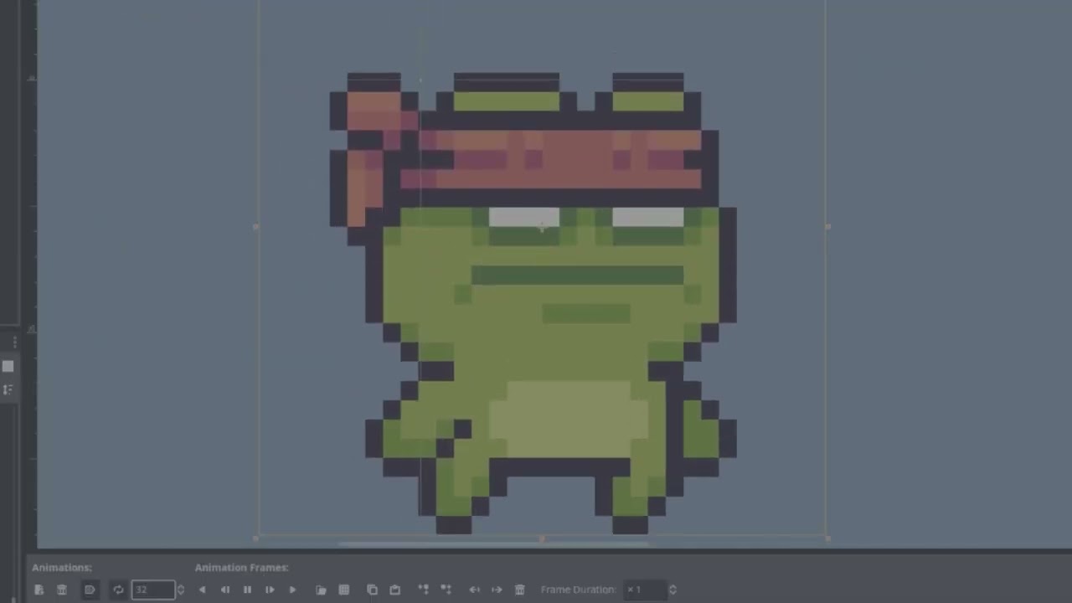Paste frame from clipboard
The width and height of the screenshot is (1072, 603).
[x=394, y=590]
